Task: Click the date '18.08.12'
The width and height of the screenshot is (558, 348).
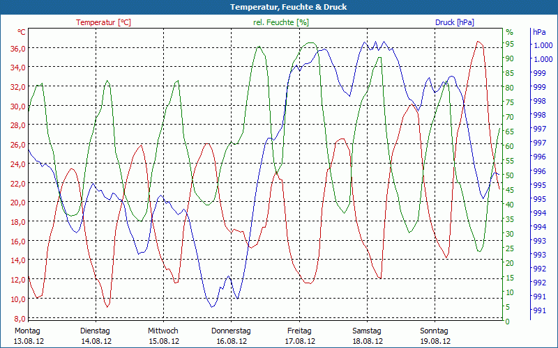Action: 368,341
